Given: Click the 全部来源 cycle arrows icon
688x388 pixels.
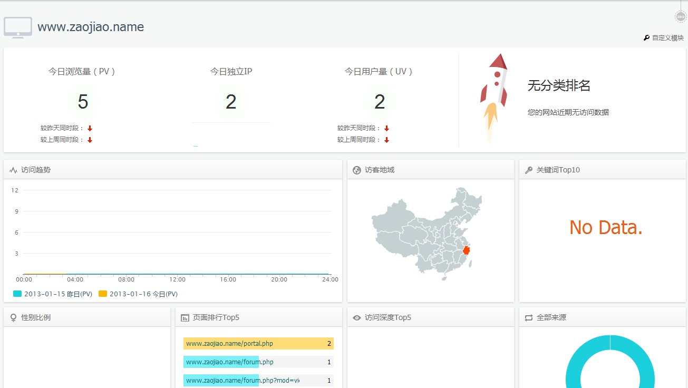Looking at the screenshot, I should (529, 318).
